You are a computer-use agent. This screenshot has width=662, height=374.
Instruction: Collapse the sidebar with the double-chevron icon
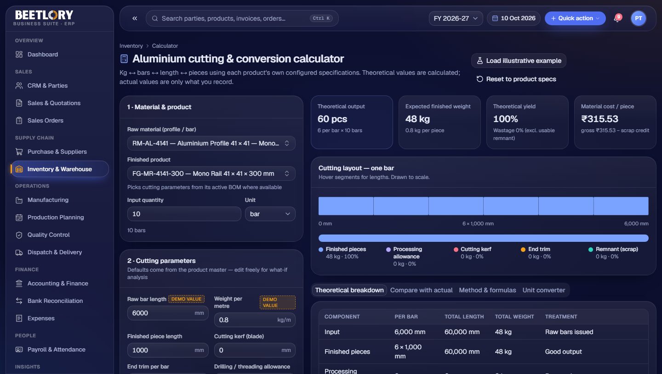pos(135,18)
